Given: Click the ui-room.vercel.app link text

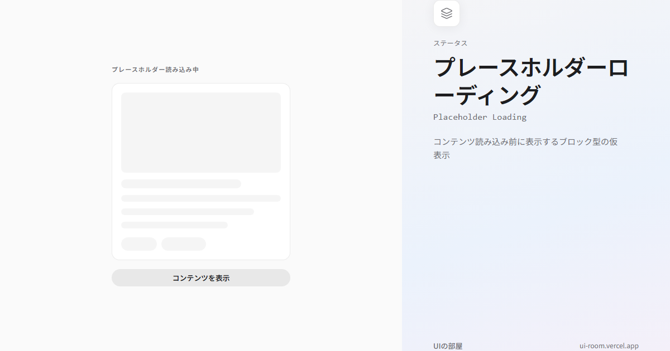Looking at the screenshot, I should coord(609,346).
